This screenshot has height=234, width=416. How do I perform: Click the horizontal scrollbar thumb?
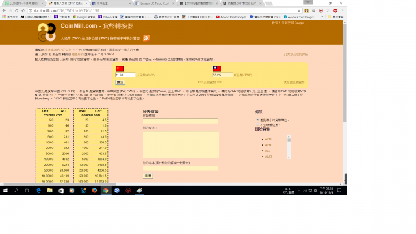[x=60, y=184]
